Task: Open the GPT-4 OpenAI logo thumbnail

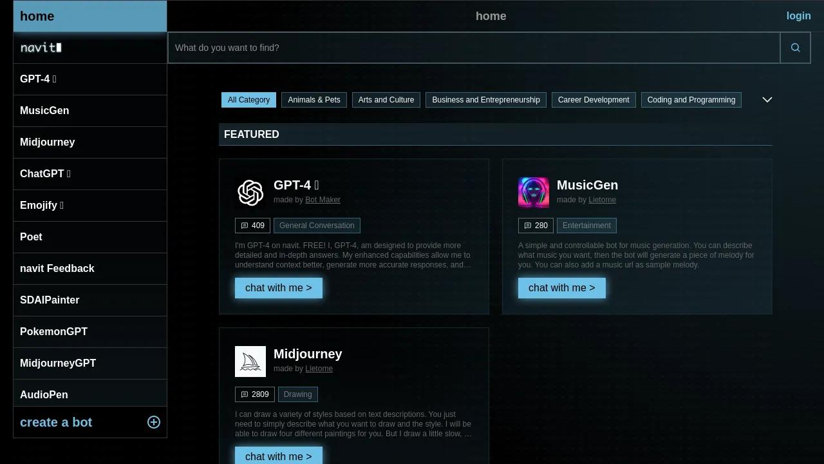Action: [x=250, y=193]
